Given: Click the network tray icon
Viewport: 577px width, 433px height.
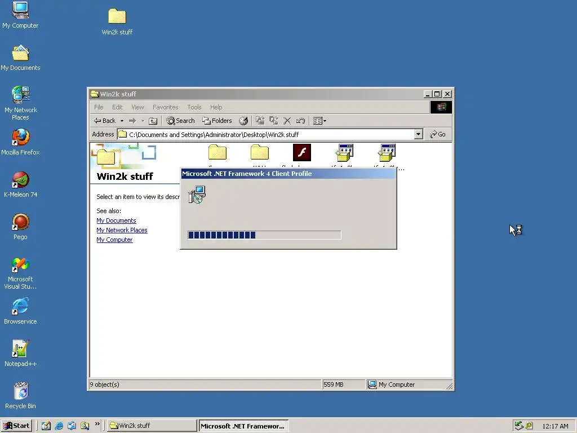Looking at the screenshot, I should pyautogui.click(x=519, y=426).
